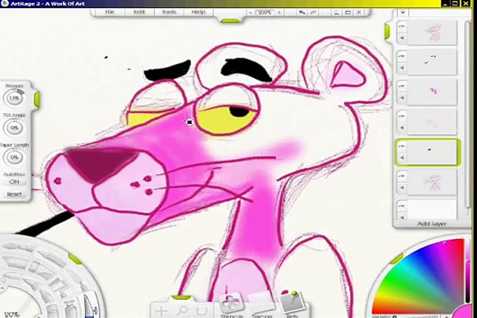Click the vertical luminance strip beside the colour wheel
The height and width of the screenshot is (318, 477).
(x=468, y=271)
